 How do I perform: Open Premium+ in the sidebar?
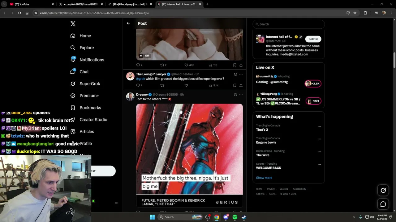point(84,96)
